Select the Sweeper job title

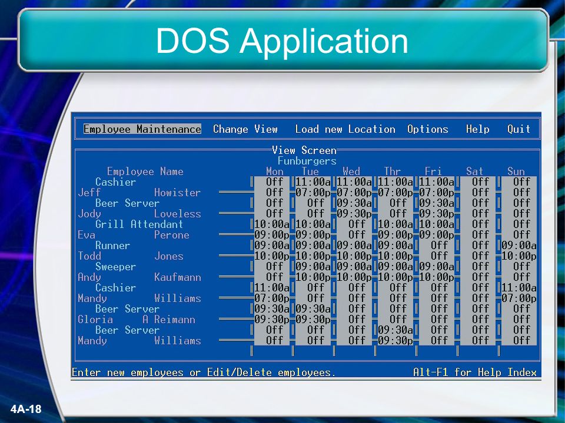[116, 267]
